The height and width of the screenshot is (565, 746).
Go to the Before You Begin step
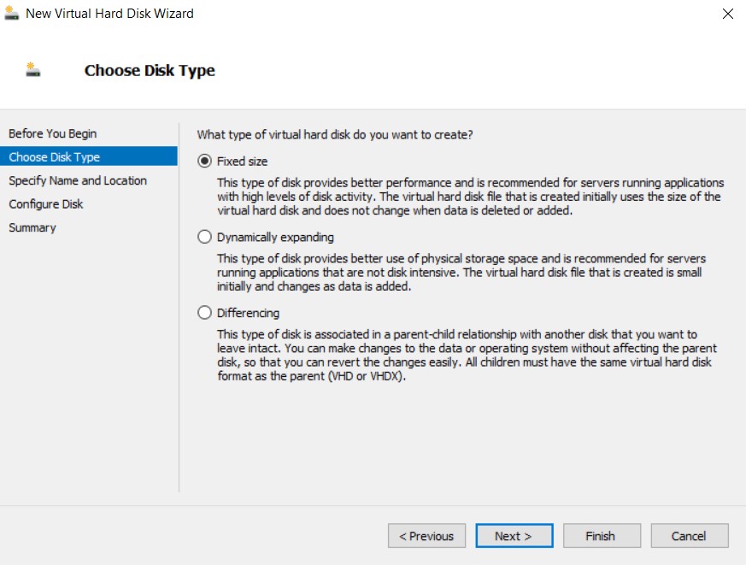tap(53, 133)
